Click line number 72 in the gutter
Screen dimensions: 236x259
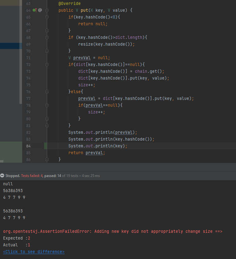click(x=28, y=64)
